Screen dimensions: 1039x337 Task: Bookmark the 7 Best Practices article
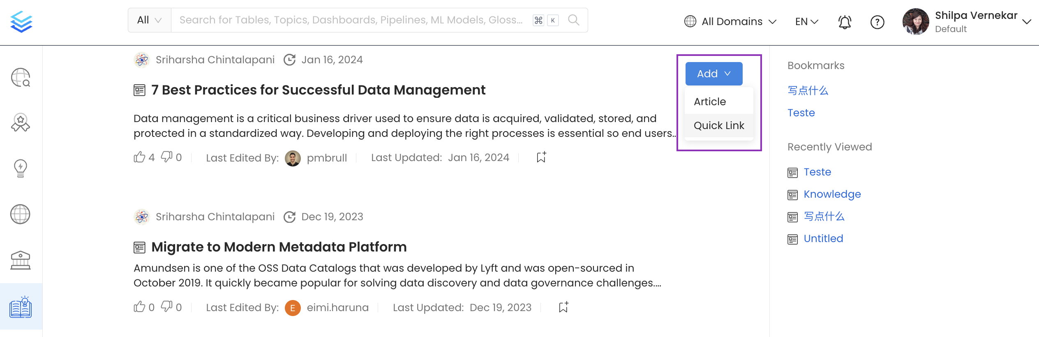541,157
